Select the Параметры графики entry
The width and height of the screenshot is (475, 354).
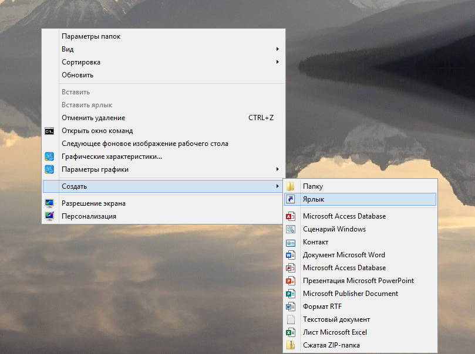[x=163, y=169]
